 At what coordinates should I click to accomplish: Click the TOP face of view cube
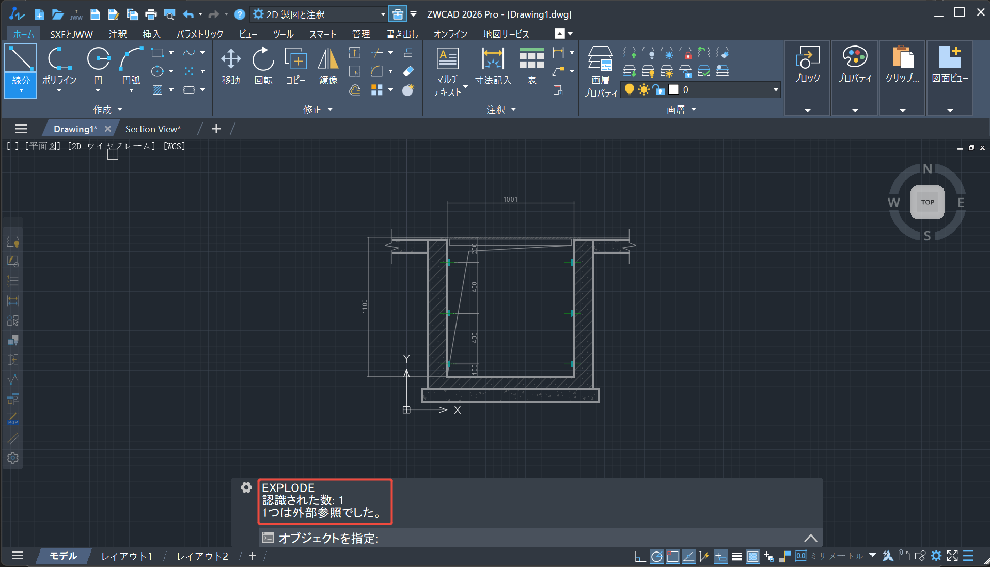[927, 202]
